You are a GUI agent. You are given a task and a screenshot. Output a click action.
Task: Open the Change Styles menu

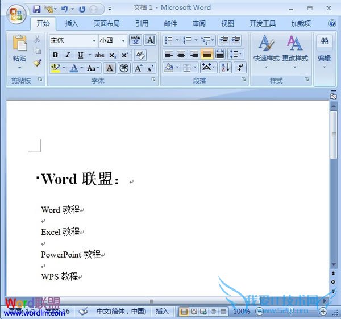pos(295,51)
